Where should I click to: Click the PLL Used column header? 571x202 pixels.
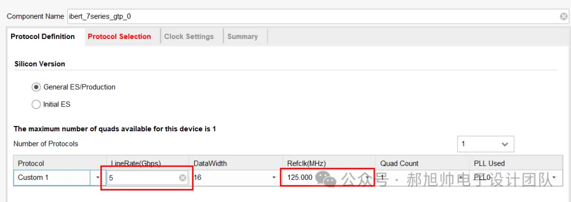515,163
